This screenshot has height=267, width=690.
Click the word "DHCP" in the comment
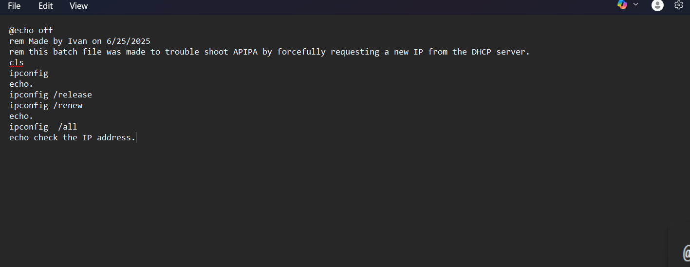click(482, 52)
